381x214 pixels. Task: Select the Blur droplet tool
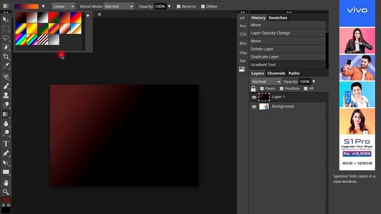[x=5, y=124]
